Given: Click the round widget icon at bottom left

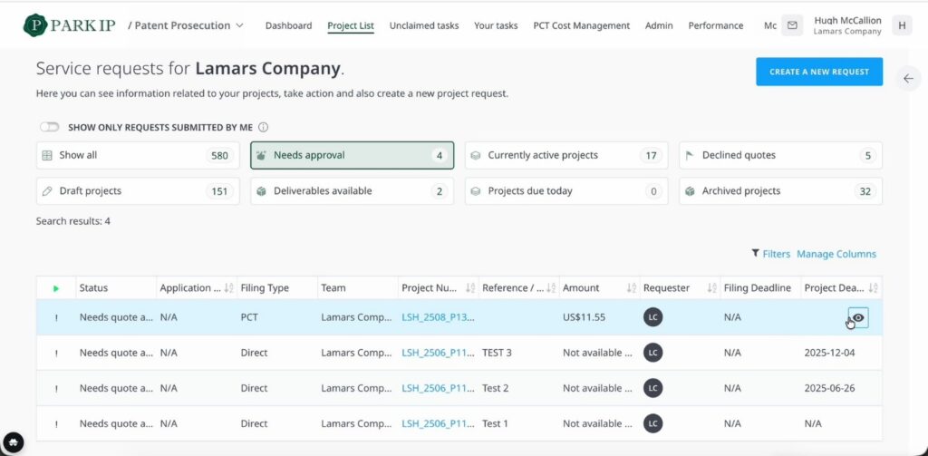Looking at the screenshot, I should pos(13,441).
